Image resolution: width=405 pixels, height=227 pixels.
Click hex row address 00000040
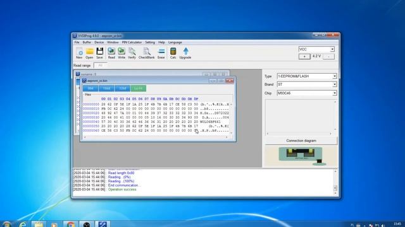coord(91,122)
